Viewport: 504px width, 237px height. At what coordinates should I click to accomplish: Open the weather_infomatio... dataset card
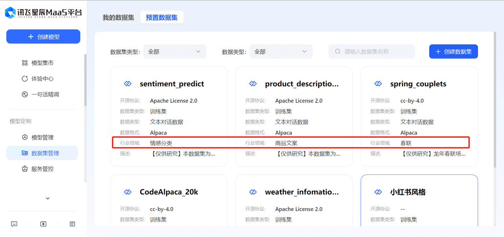[x=294, y=201]
